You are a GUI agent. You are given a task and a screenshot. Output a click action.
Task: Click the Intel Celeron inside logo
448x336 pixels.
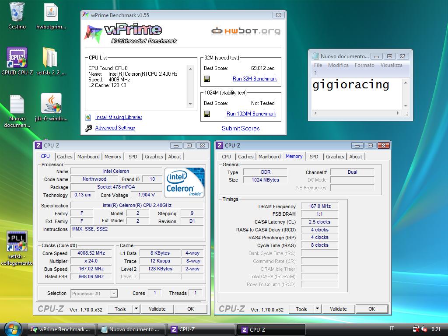tap(184, 183)
